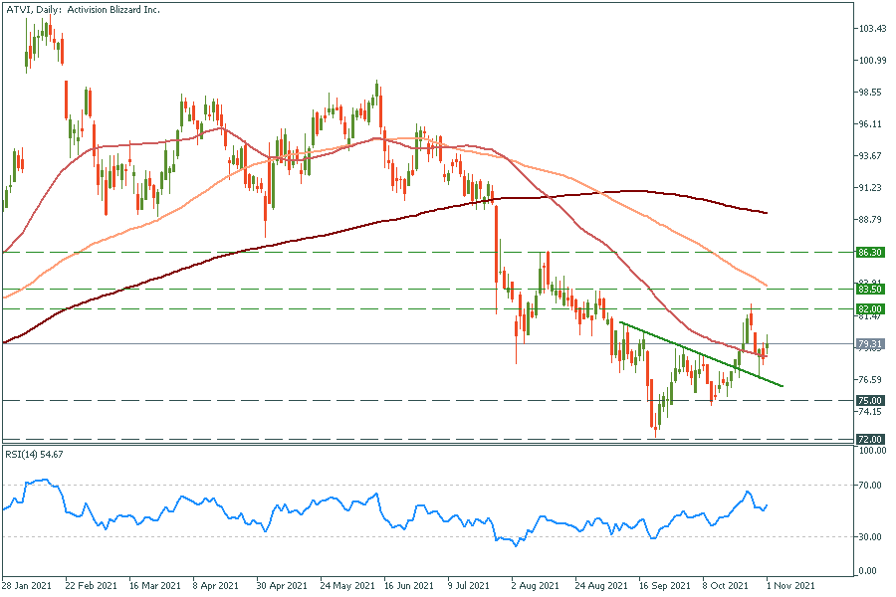Select the 83.50 green price level tag
The height and width of the screenshot is (597, 896).
pos(870,290)
